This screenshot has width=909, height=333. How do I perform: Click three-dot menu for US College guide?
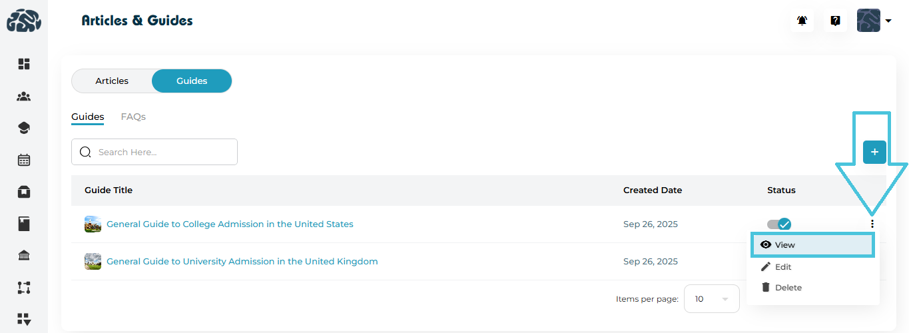click(872, 224)
